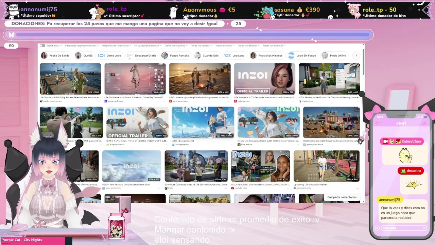
Task: Open the Todos los diseños filter
Action: (248, 46)
